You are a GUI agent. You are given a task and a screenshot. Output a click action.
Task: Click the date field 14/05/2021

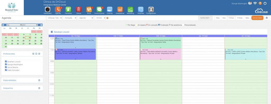[x=205, y=18]
